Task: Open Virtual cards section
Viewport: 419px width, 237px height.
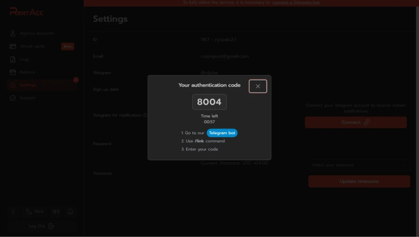Action: [32, 46]
